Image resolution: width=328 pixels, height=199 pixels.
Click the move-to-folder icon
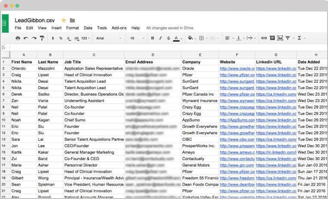tap(72, 20)
